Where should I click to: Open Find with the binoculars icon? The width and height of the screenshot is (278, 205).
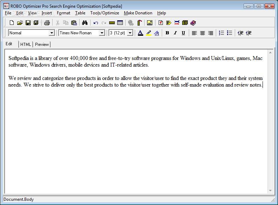[85, 23]
